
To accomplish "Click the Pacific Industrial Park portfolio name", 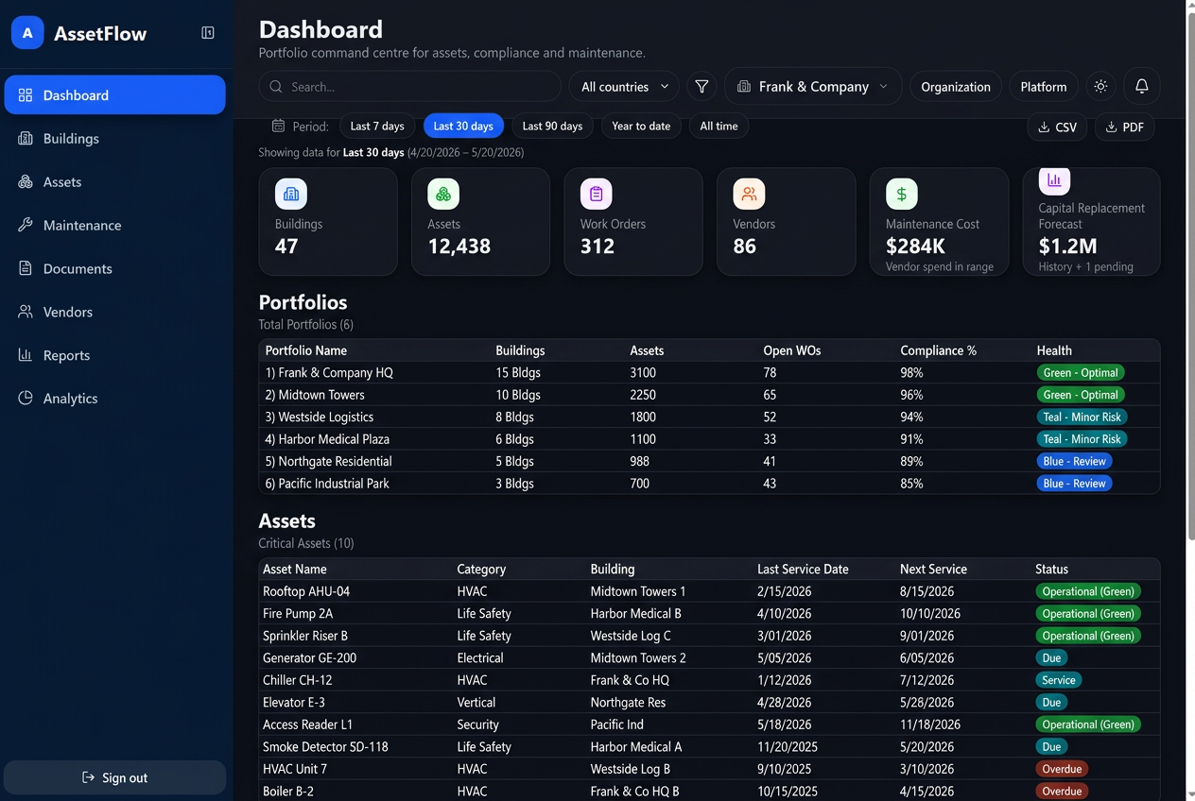I will point(329,484).
